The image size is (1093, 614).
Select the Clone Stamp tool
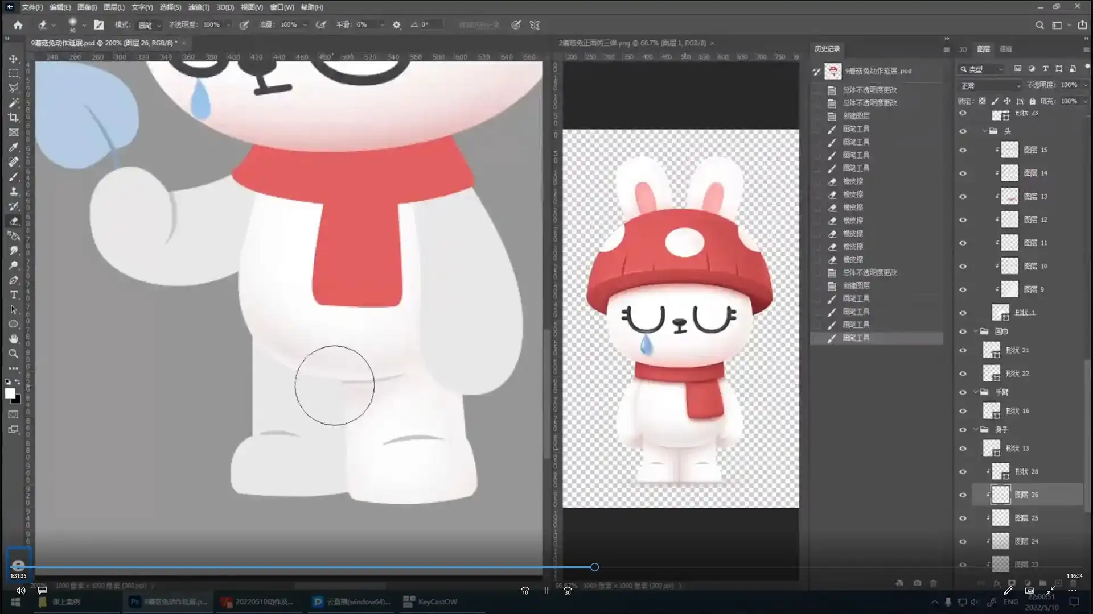(13, 192)
